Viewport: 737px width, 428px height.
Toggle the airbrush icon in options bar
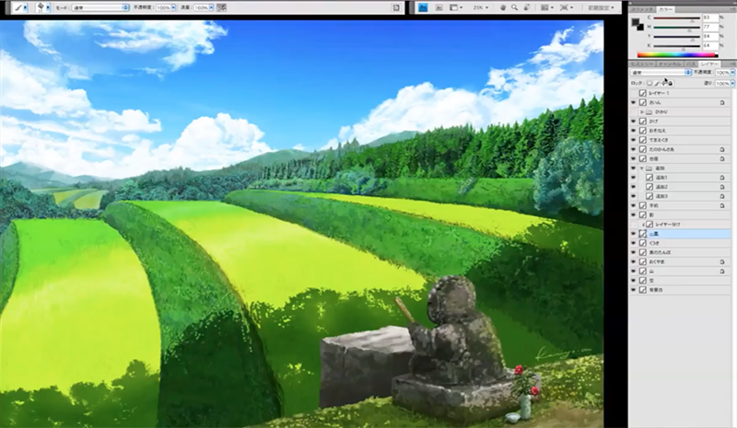coord(221,7)
